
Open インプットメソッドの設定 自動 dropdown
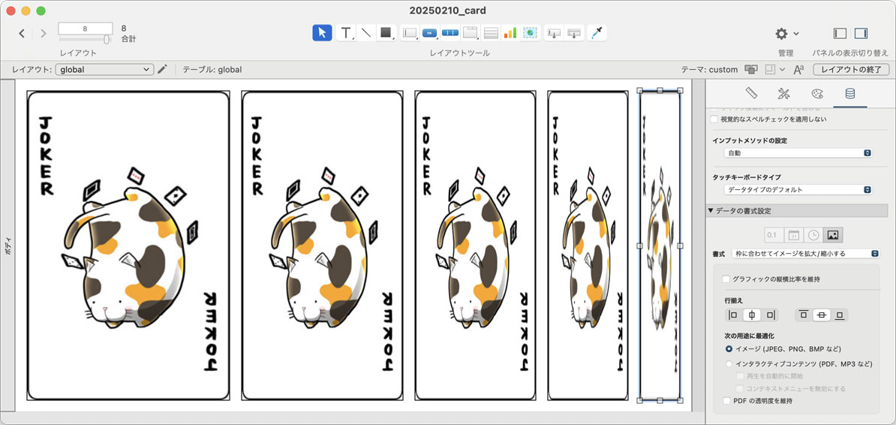click(x=797, y=153)
